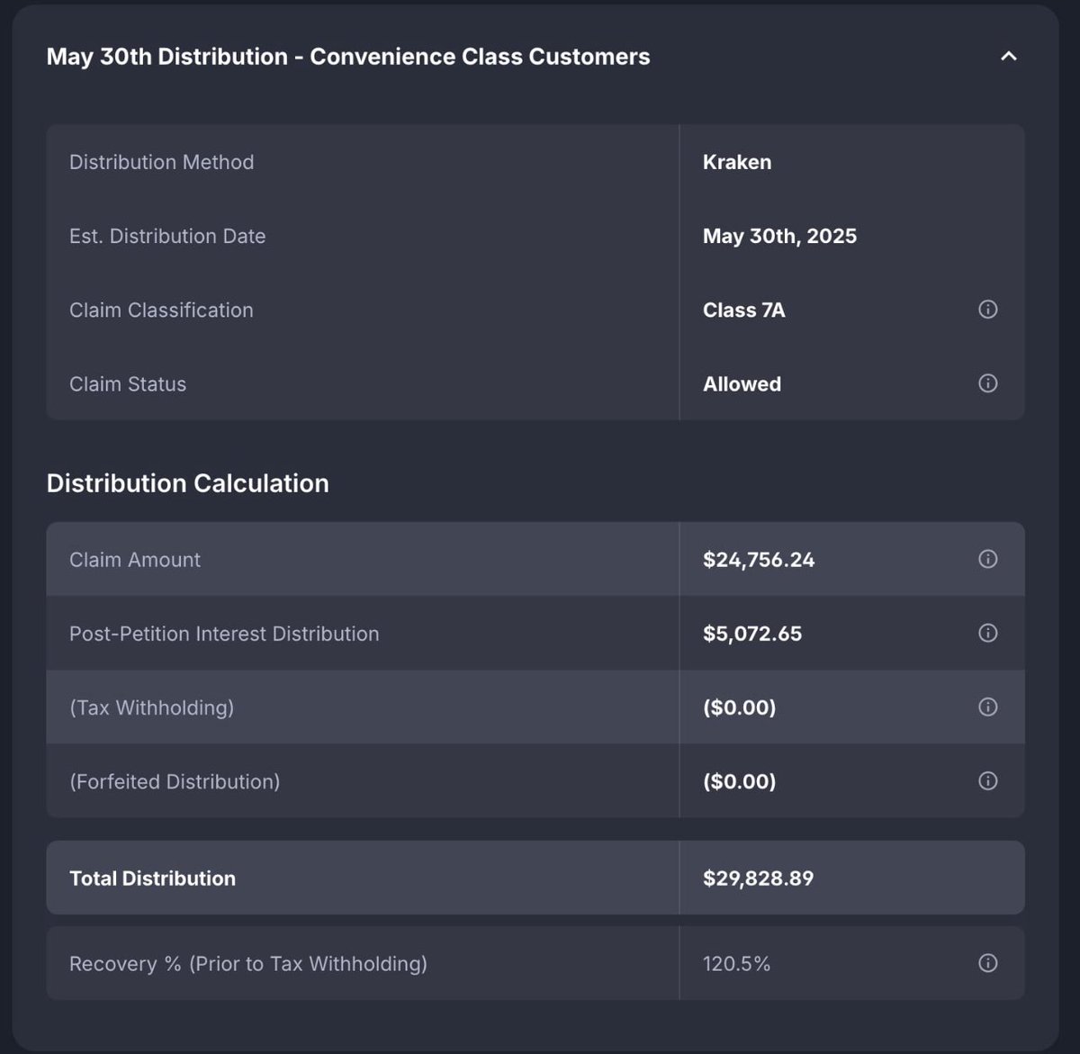This screenshot has width=1080, height=1054.
Task: Click the May 30th, 2025 date value
Action: tap(779, 236)
